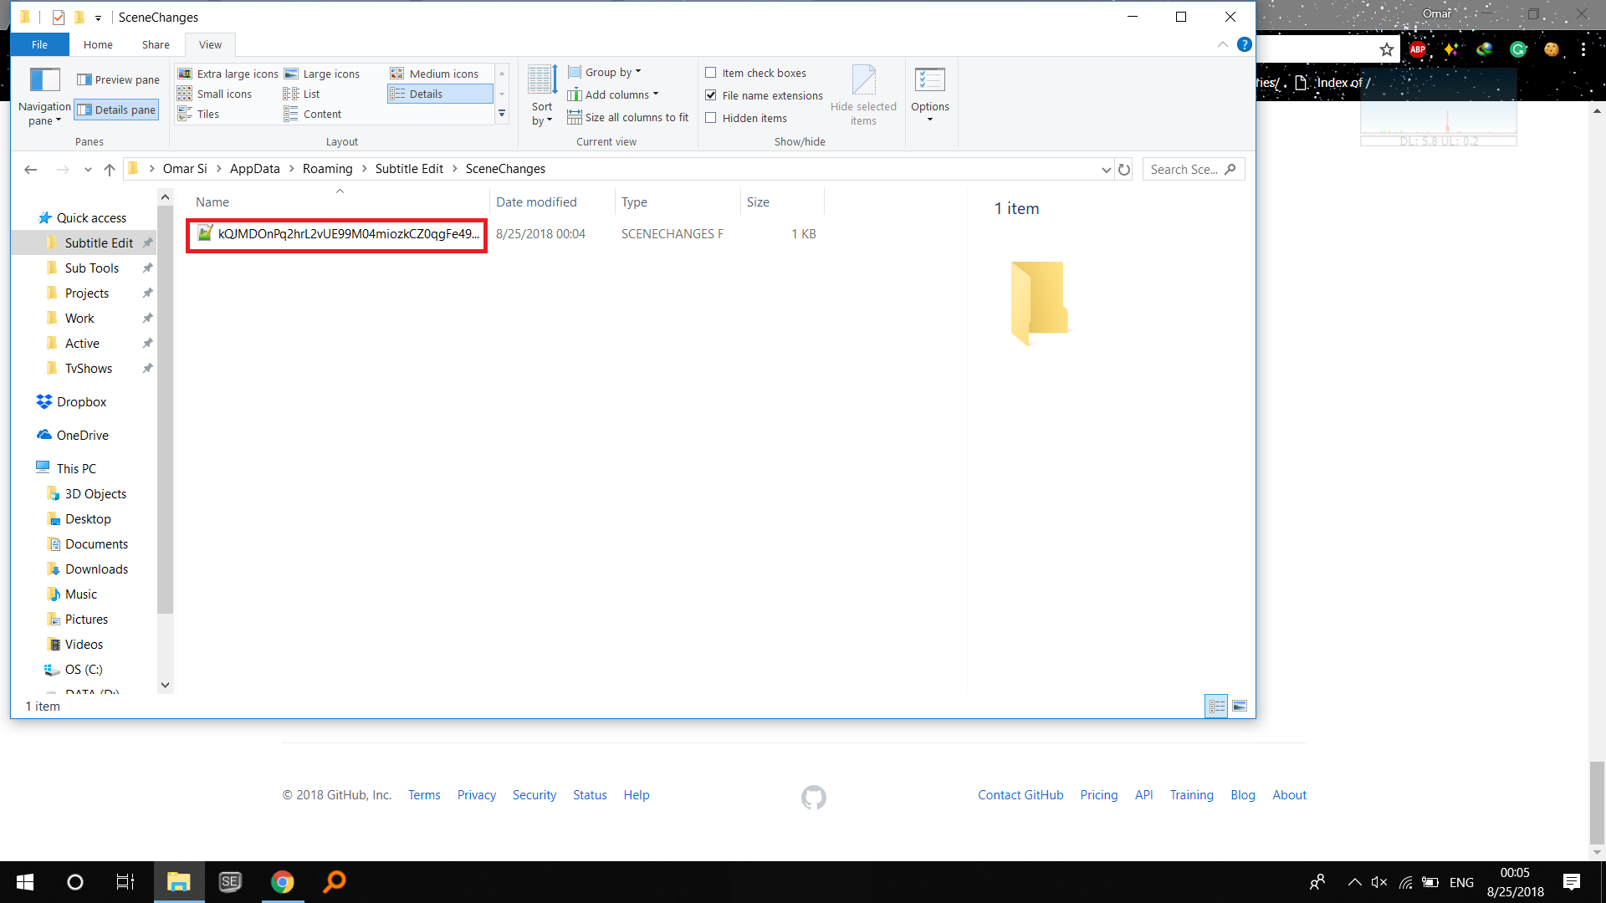Open the Contact GitHub link
This screenshot has width=1606, height=903.
pos(1020,794)
